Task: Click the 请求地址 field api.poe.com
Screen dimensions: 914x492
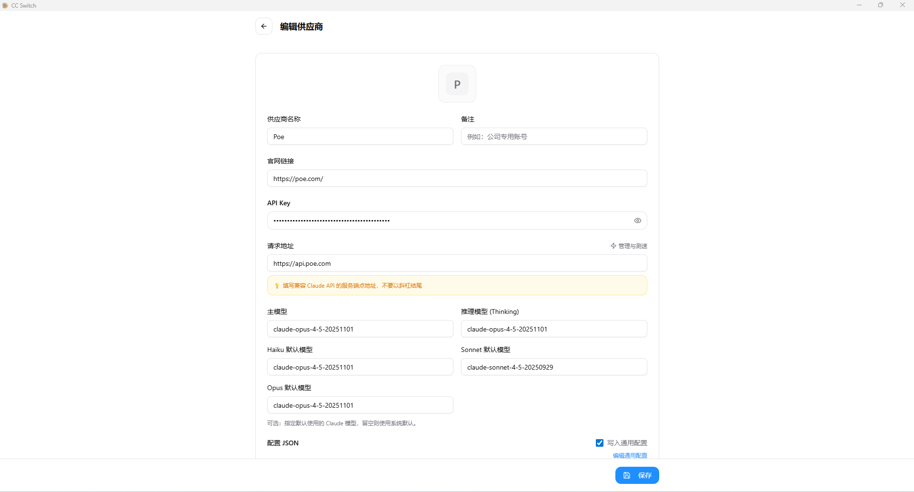Action: point(457,263)
